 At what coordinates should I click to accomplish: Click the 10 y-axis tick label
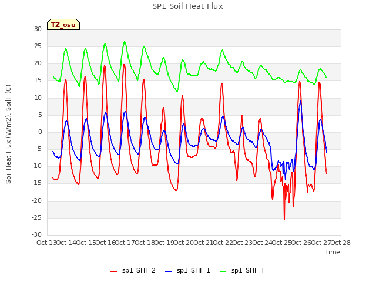pos(38,98)
